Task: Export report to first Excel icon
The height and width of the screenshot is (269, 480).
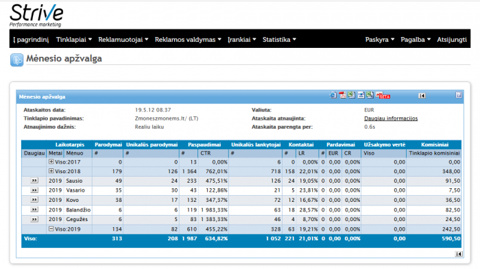Action: [351, 95]
